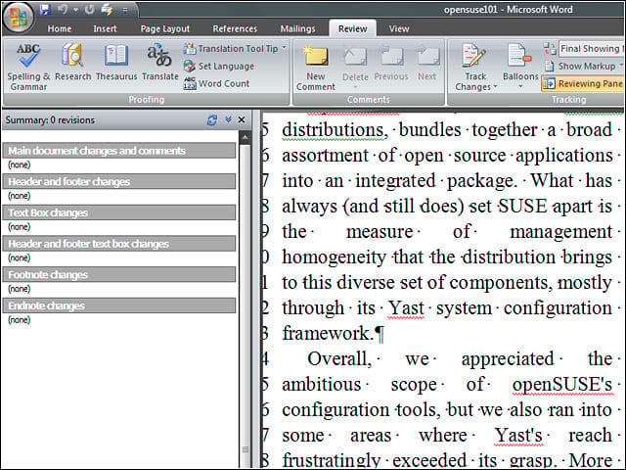Collapse detailed summary with the chevron icon
Screen dimensions: 626x470
tap(228, 119)
